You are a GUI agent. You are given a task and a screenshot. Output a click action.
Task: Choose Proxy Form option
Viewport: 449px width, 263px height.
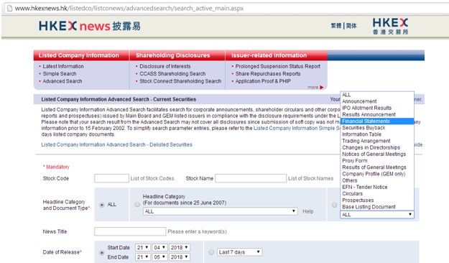pyautogui.click(x=377, y=161)
